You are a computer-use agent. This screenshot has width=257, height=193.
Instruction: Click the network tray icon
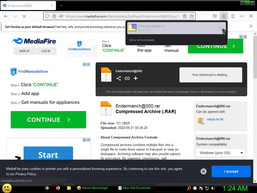coord(207,188)
